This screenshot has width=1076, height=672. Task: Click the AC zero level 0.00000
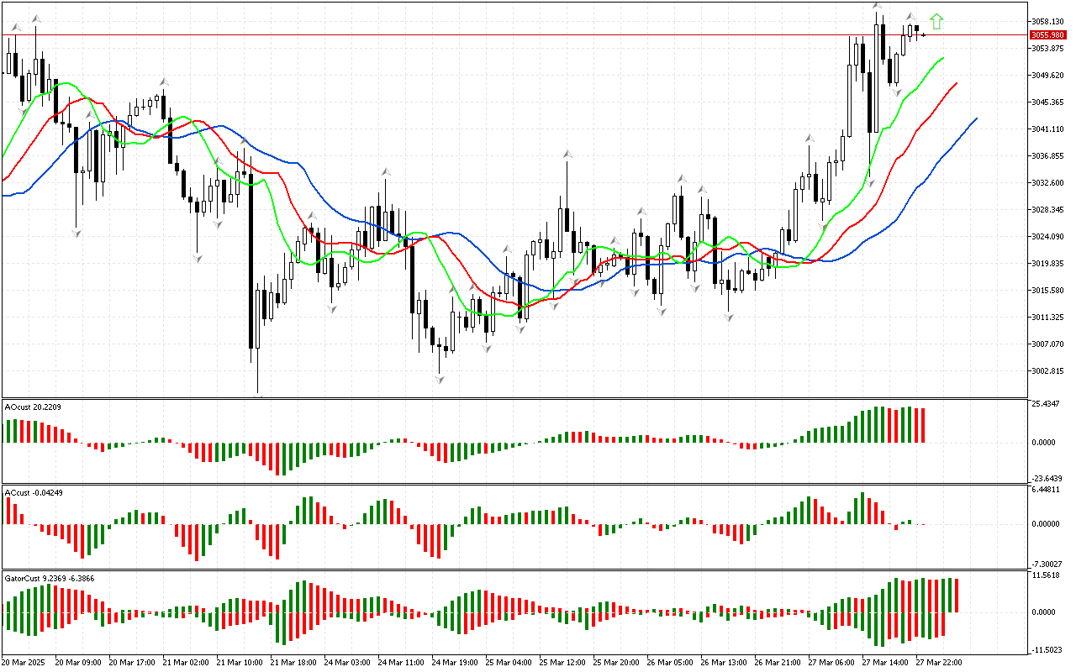1047,524
